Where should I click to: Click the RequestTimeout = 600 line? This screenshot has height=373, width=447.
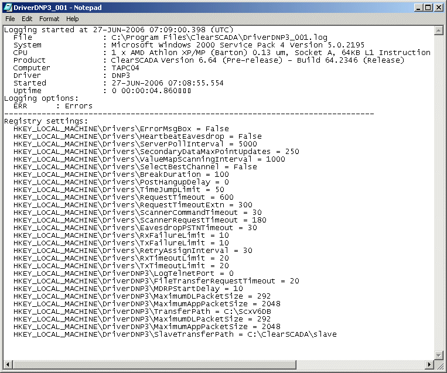tap(124, 197)
